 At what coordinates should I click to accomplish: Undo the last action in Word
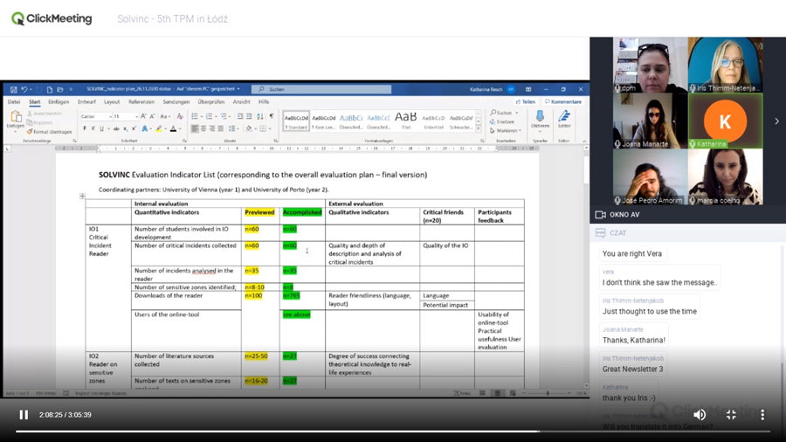[24, 89]
